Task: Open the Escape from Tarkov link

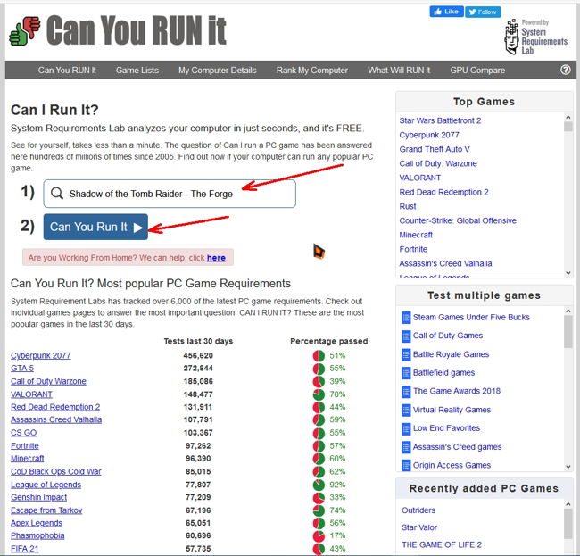Action: [46, 510]
